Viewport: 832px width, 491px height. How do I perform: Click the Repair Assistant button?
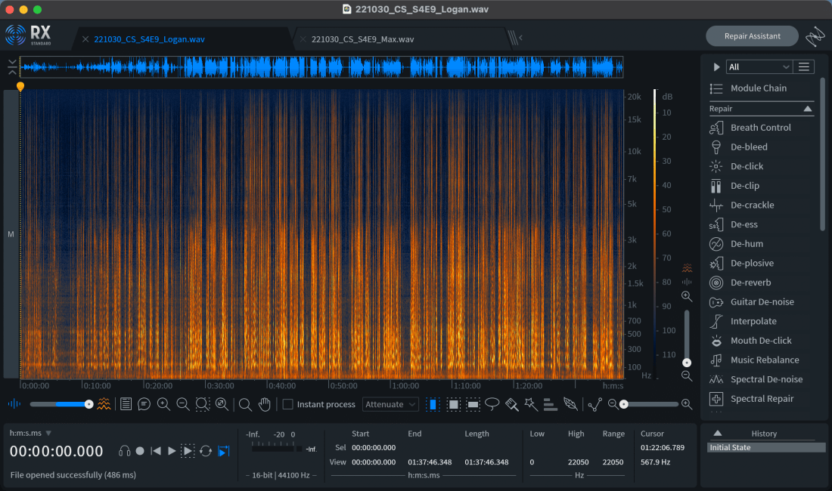pyautogui.click(x=752, y=36)
